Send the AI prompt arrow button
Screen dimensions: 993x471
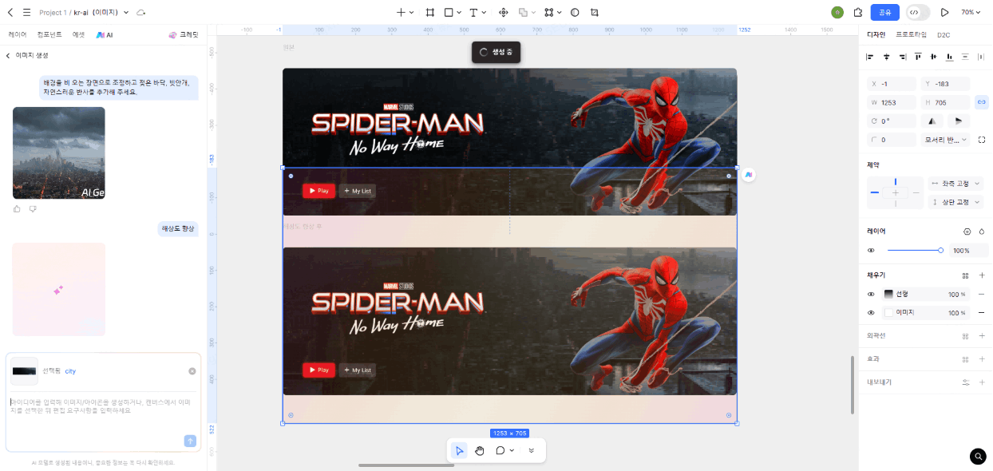190,441
